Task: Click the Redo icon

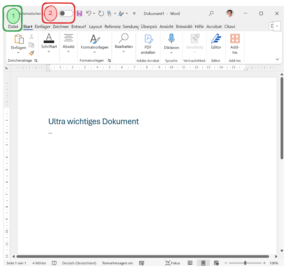Action: [101, 13]
